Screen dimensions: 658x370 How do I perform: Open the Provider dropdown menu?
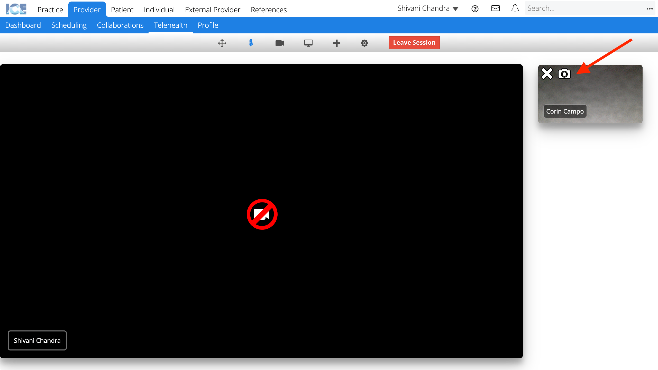click(x=87, y=9)
